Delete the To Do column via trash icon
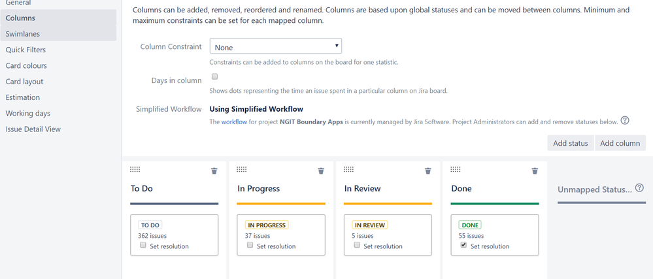 coord(214,171)
